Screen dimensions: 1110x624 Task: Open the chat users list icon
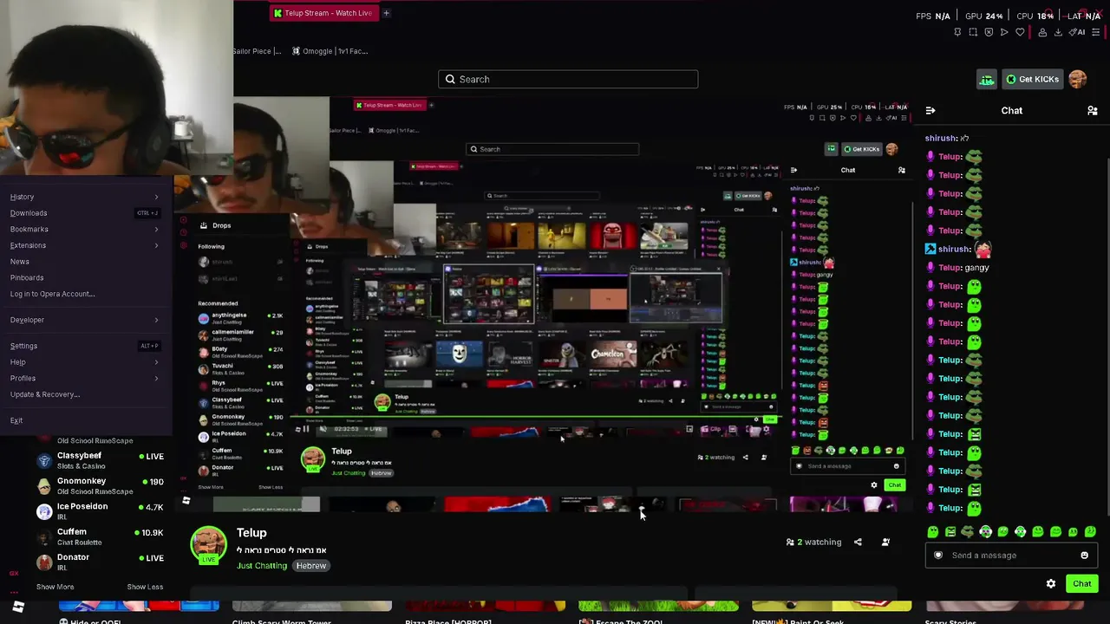click(1093, 111)
